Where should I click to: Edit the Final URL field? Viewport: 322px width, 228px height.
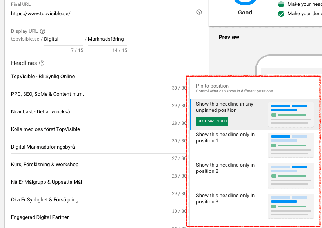tap(107, 14)
